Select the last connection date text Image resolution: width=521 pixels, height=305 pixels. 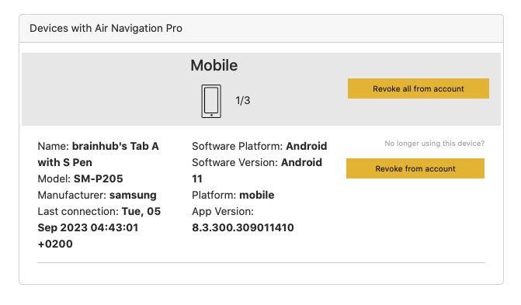click(x=99, y=227)
